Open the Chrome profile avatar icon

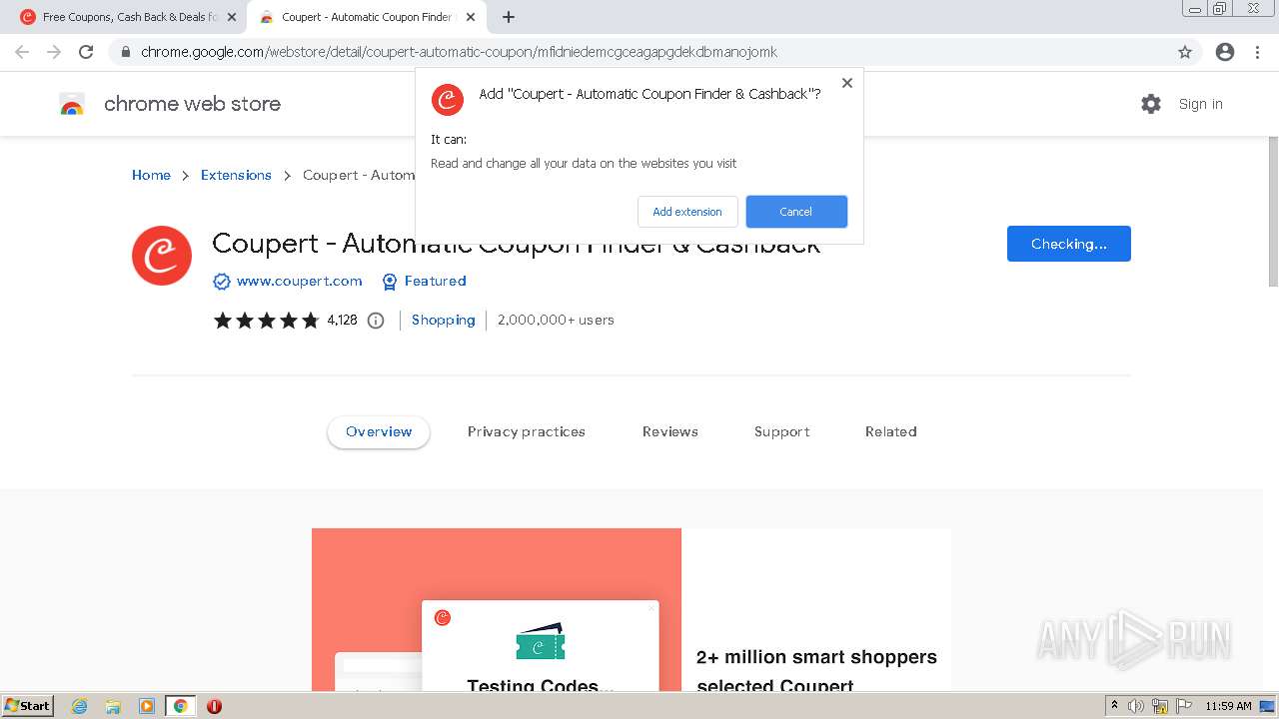tap(1225, 52)
